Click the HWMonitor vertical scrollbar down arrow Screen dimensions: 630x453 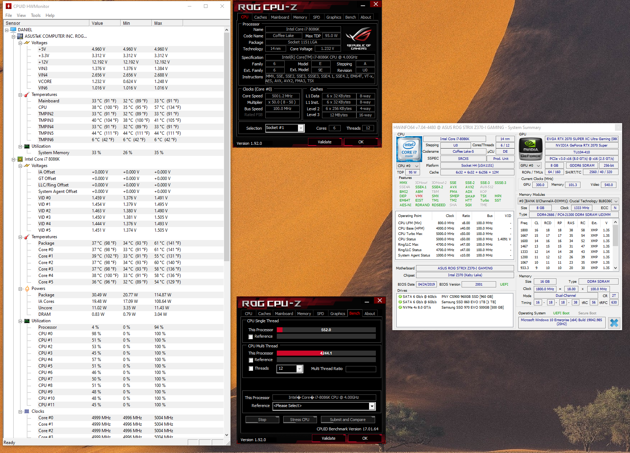coord(227,435)
